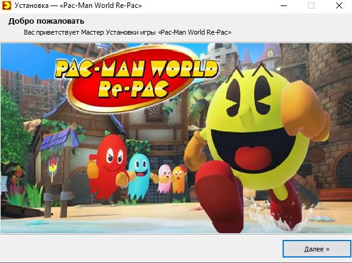
Task: Close the installer window
Action: (339, 5)
